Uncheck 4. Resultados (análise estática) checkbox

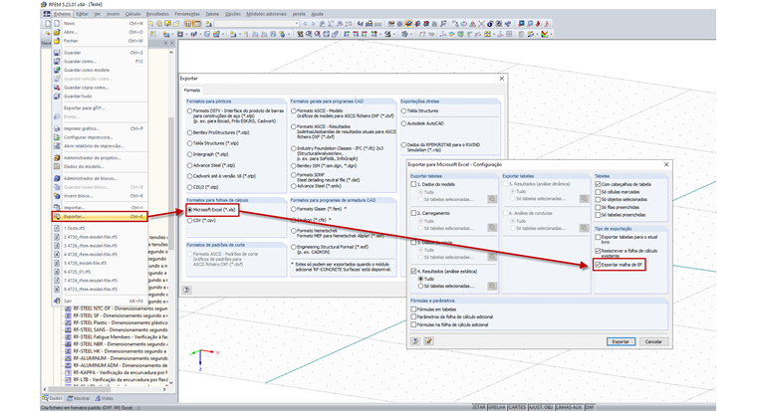413,272
